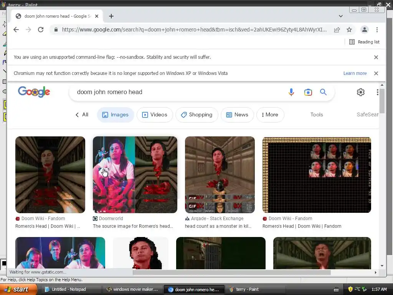Select the Images tab

(115, 114)
